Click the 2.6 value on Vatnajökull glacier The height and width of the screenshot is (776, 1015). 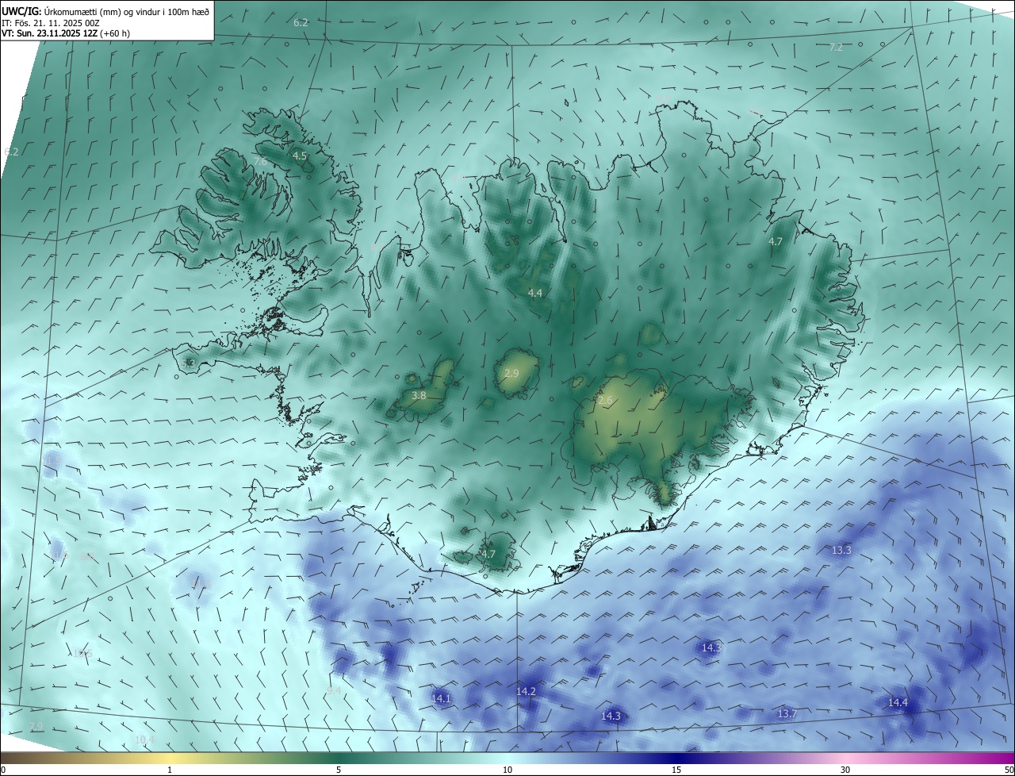(x=605, y=401)
